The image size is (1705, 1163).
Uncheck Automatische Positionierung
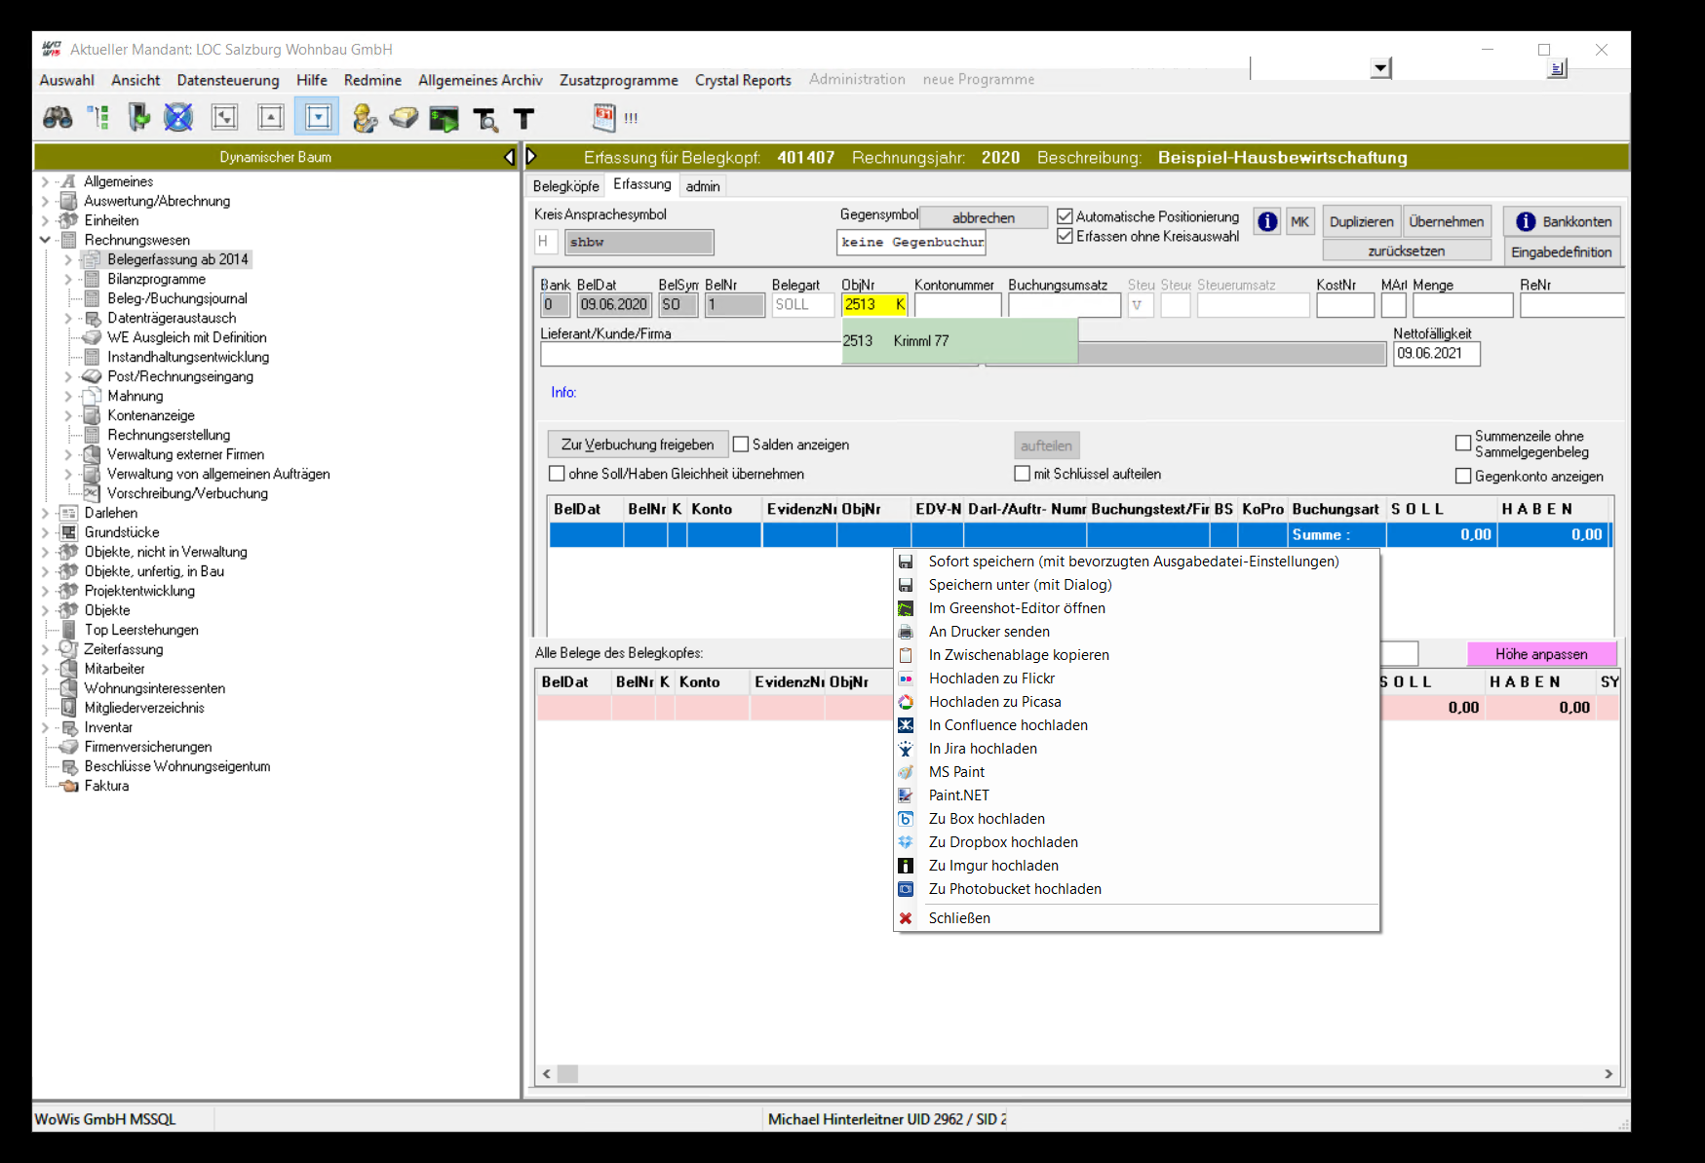[1066, 216]
